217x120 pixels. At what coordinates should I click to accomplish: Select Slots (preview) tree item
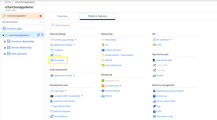[x=19, y=54]
